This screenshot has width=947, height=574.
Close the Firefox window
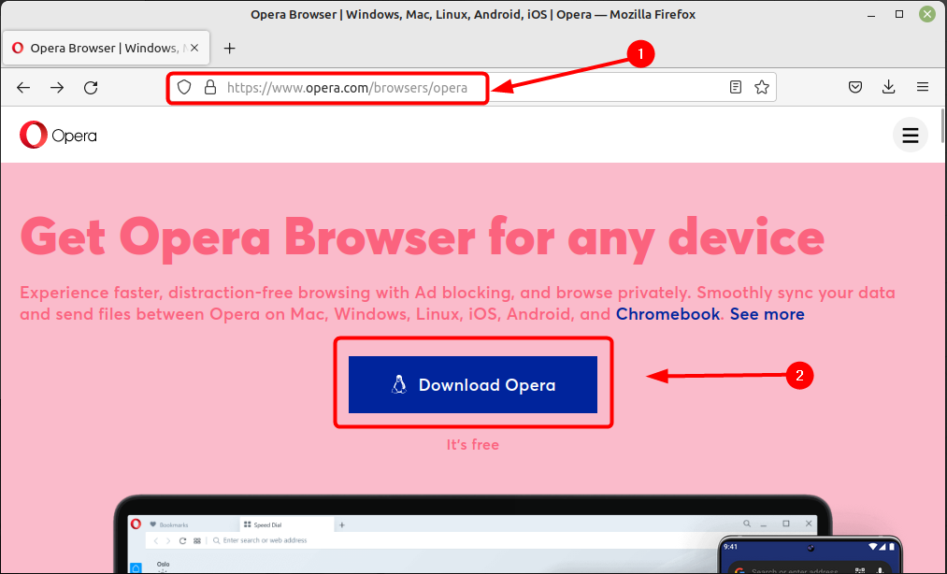pyautogui.click(x=927, y=15)
